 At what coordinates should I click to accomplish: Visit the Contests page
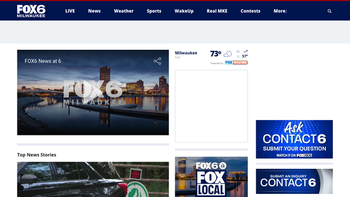click(x=251, y=11)
